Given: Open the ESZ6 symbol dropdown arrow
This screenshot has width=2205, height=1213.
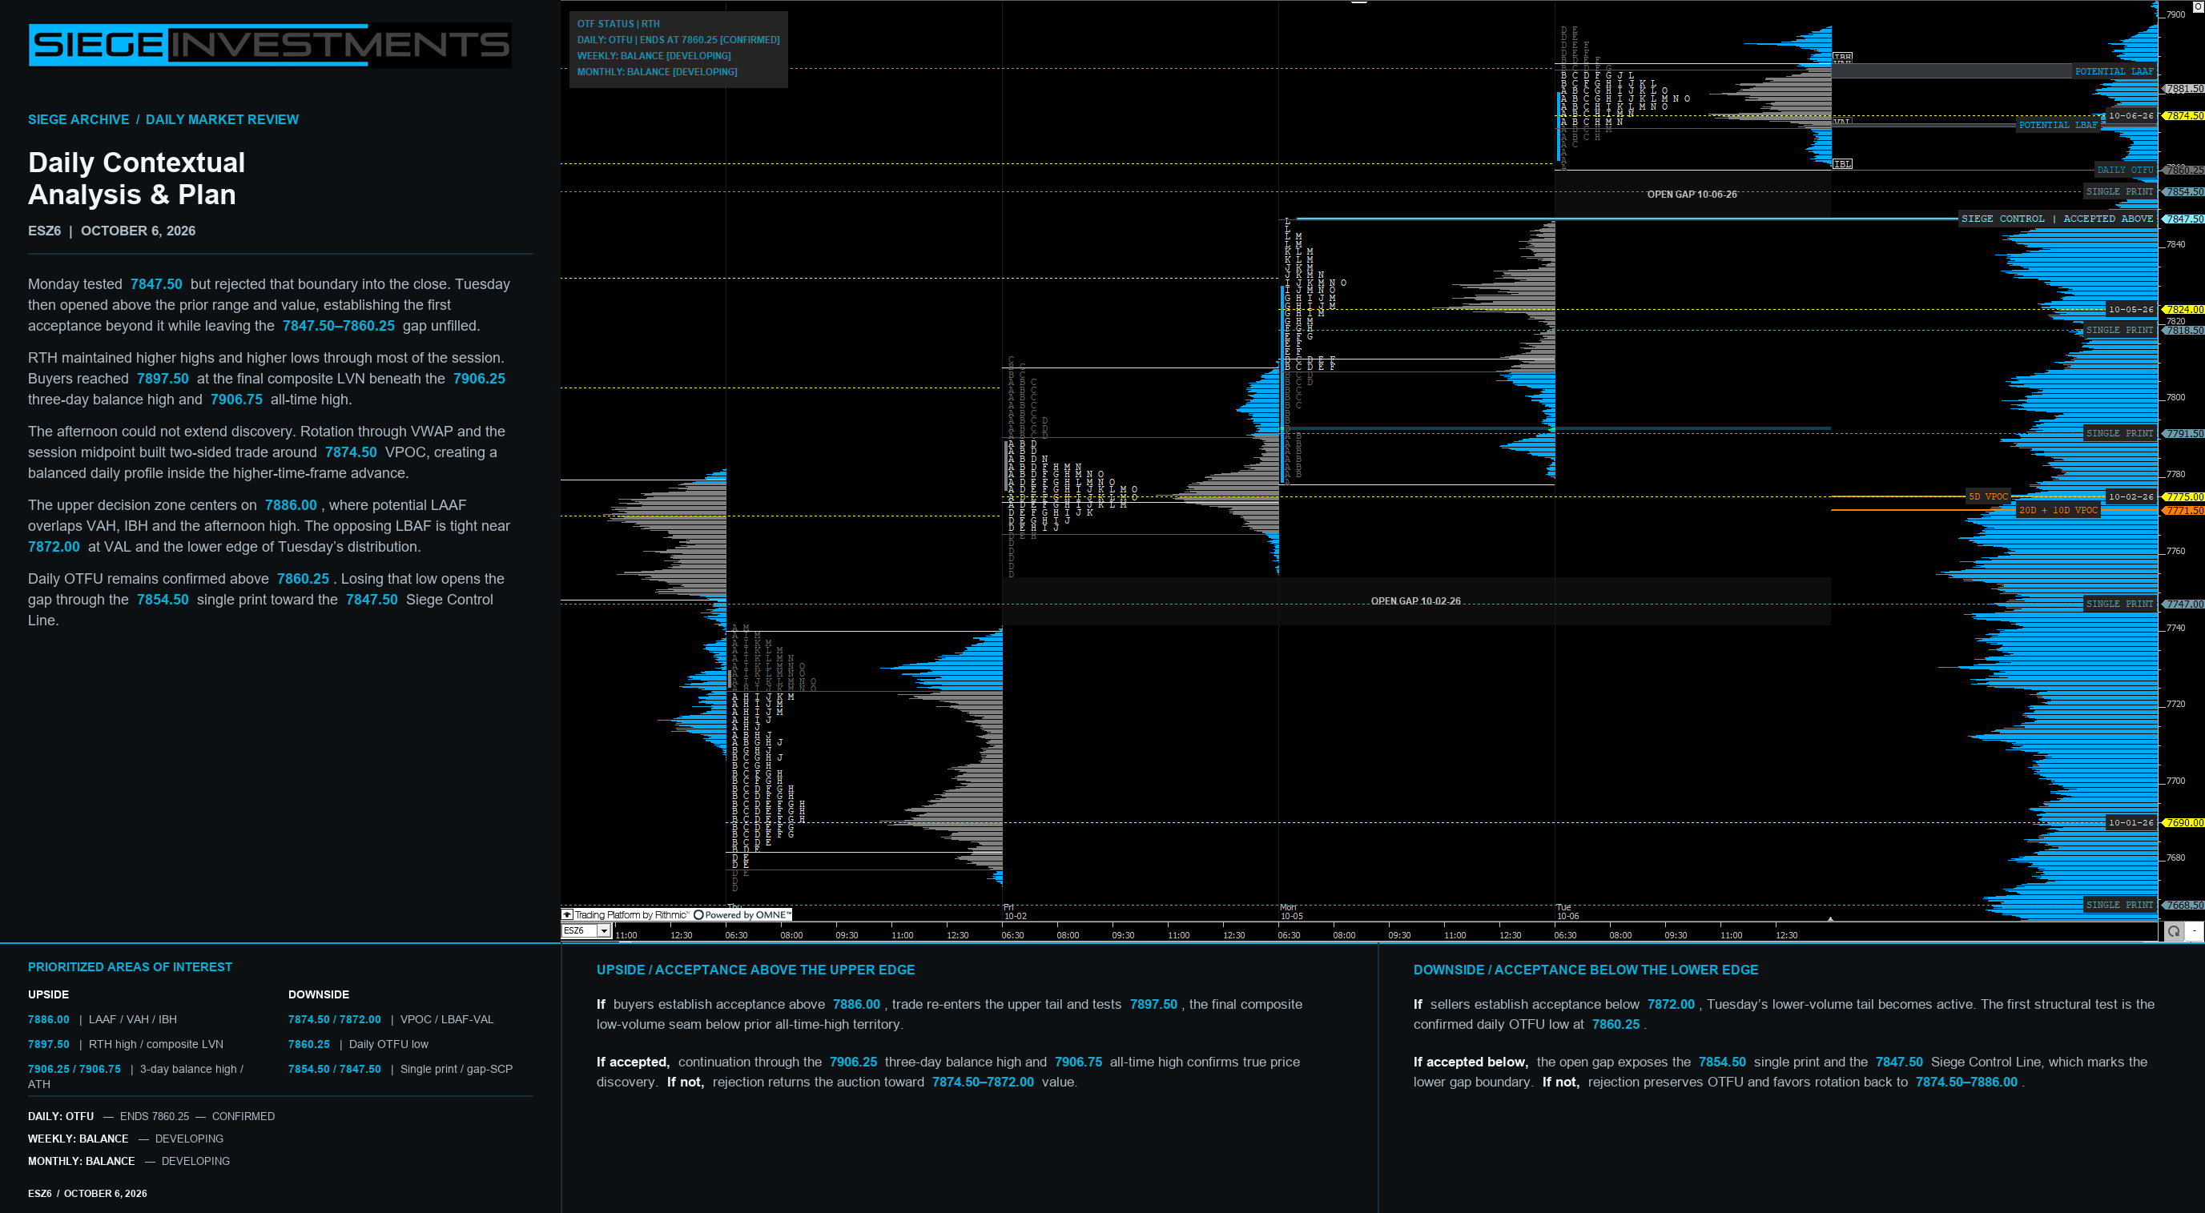Looking at the screenshot, I should click(x=603, y=930).
